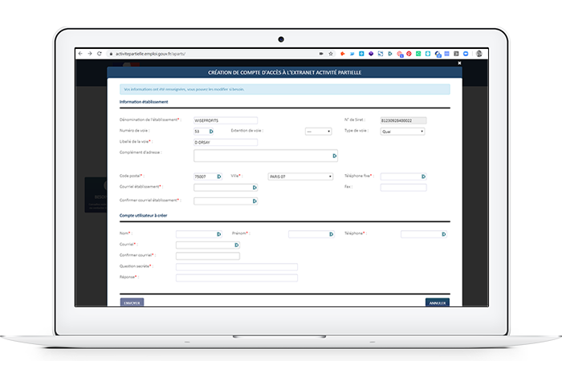The height and width of the screenshot is (377, 562).
Task: Select the Confirmer courriel input under Compte utilisateur
Action: (x=207, y=256)
